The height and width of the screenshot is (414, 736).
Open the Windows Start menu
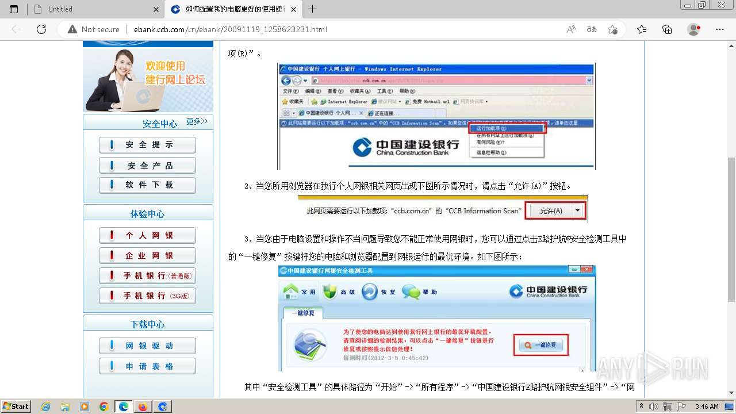coord(16,406)
